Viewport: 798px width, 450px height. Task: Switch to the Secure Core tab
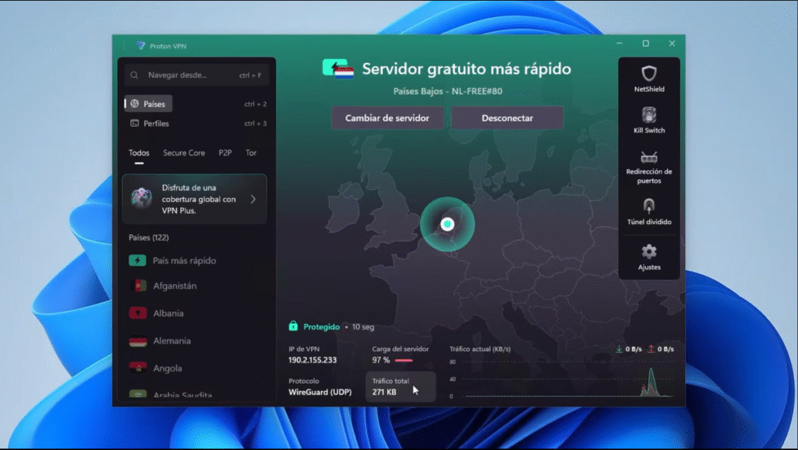coord(184,153)
